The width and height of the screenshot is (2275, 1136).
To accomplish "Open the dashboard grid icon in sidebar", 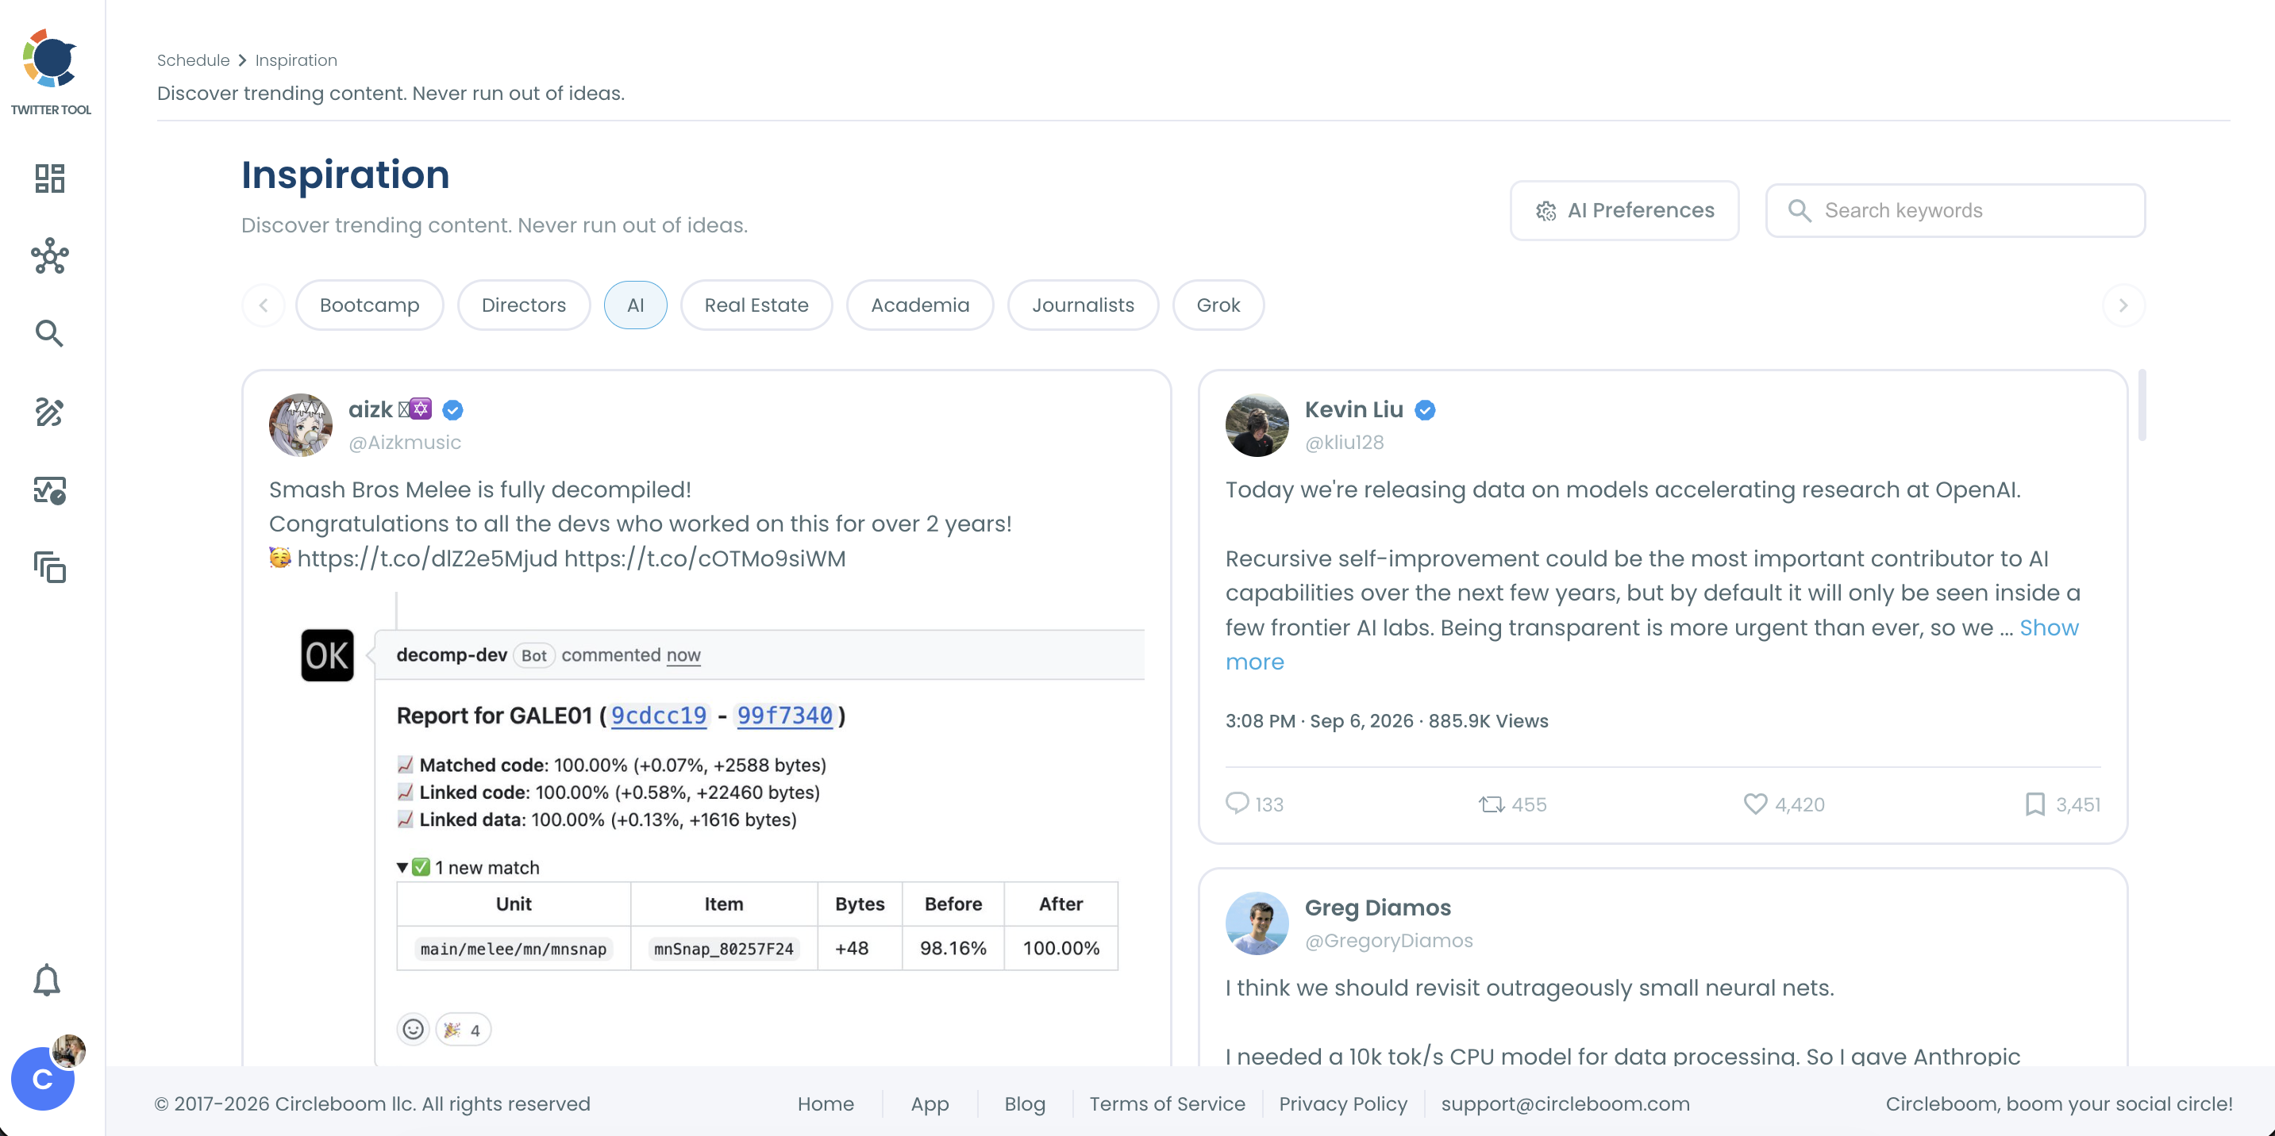I will coord(49,178).
